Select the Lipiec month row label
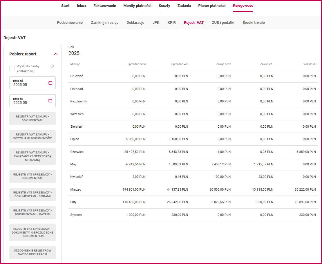Screen dimensions: 322x264 tap(75, 139)
